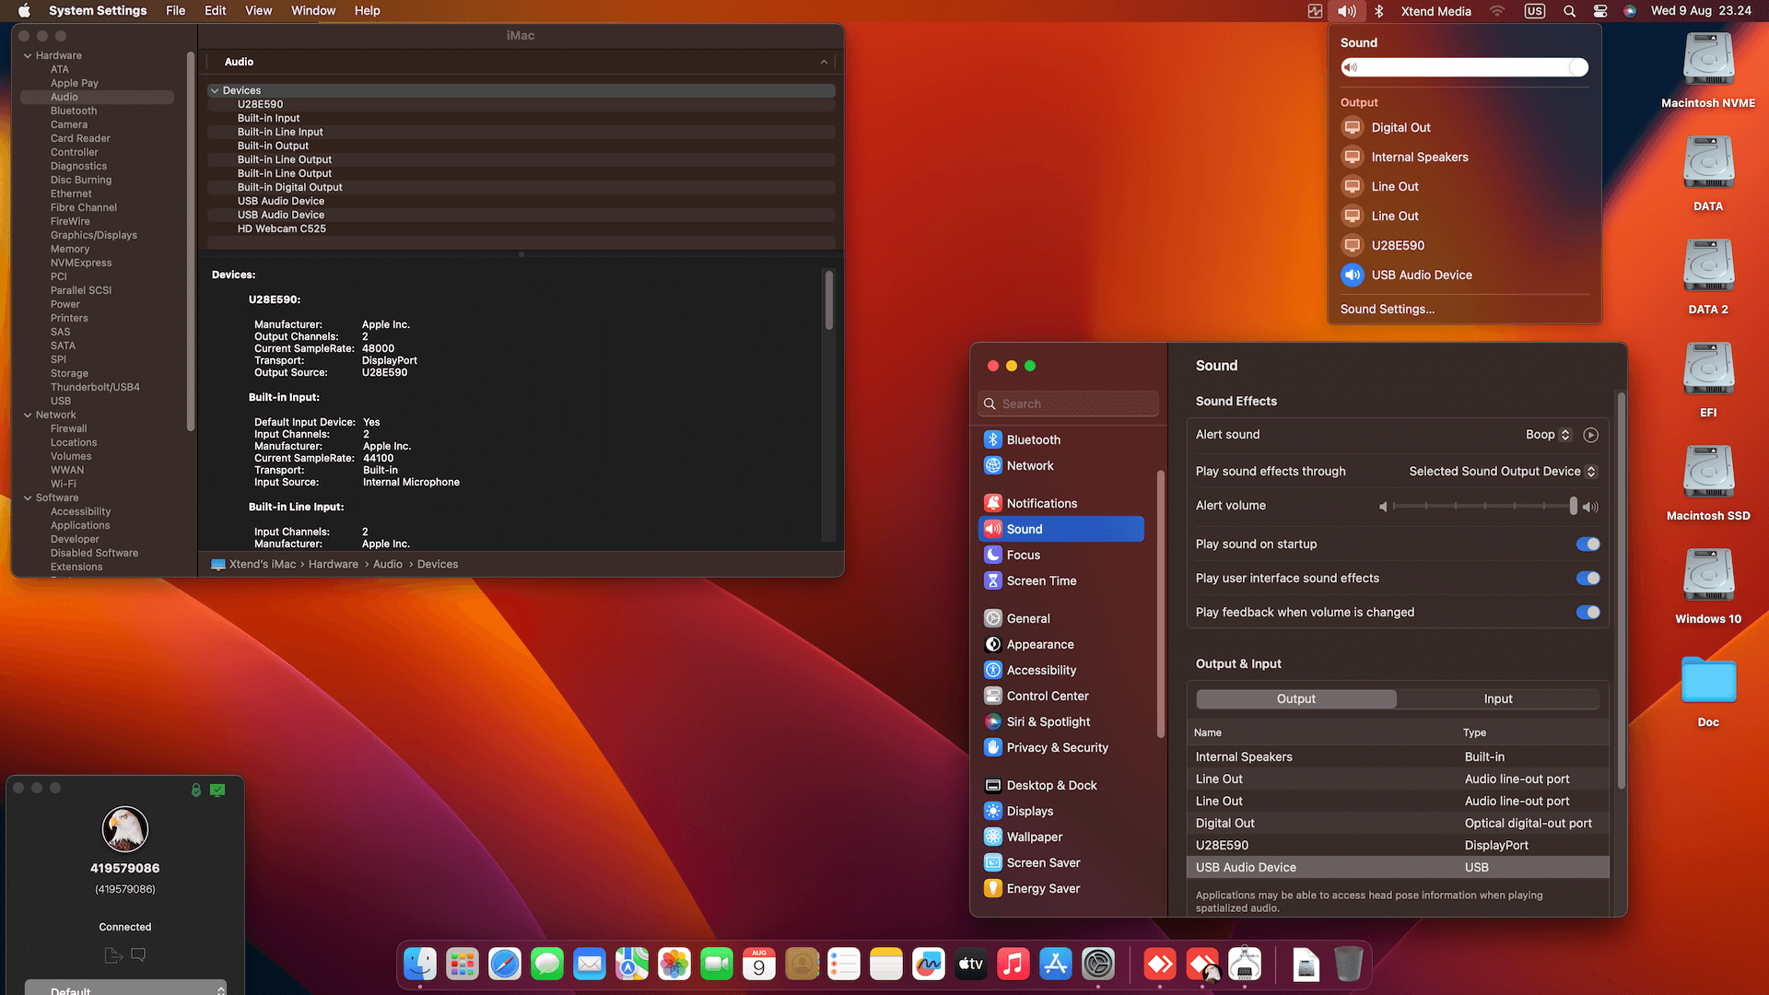Open System Settings icon in the Dock
The height and width of the screenshot is (995, 1769).
click(1098, 965)
